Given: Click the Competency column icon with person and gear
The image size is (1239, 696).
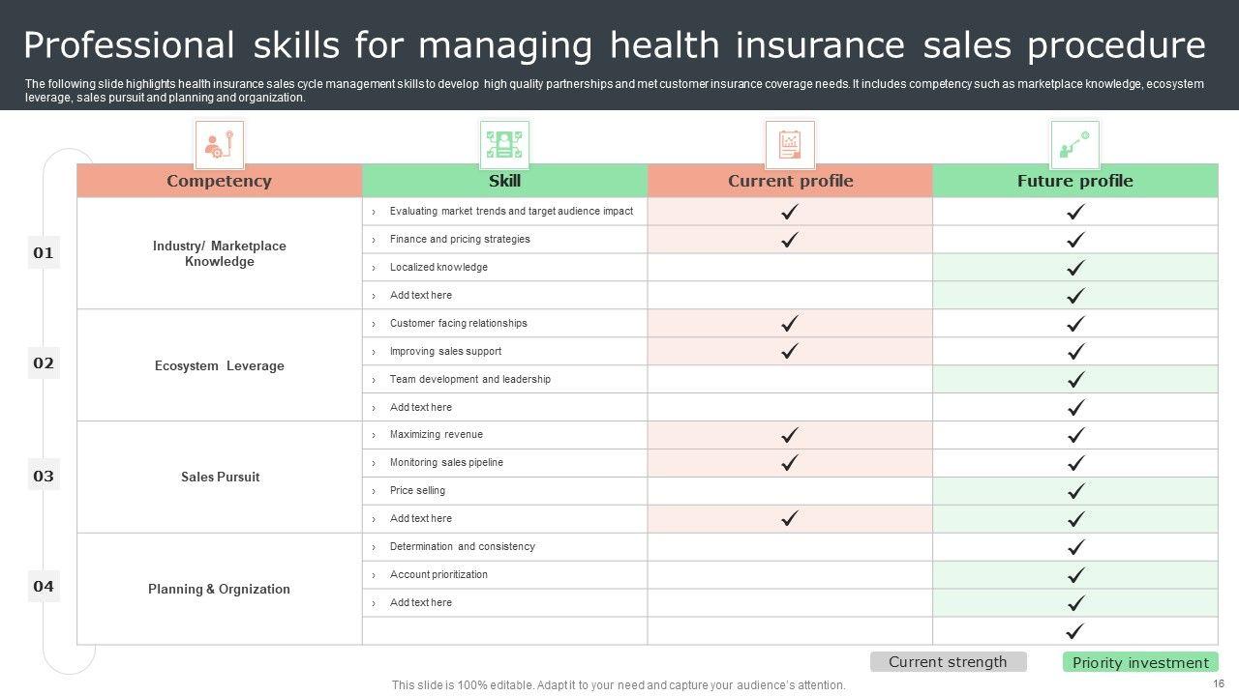Looking at the screenshot, I should point(219,145).
